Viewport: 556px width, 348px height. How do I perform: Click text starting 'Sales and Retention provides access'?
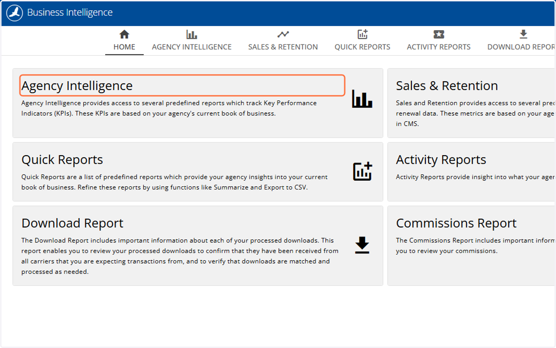click(475, 114)
